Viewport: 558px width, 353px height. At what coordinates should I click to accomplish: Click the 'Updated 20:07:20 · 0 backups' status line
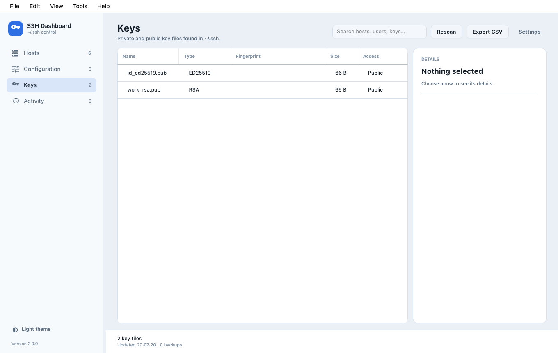point(150,345)
